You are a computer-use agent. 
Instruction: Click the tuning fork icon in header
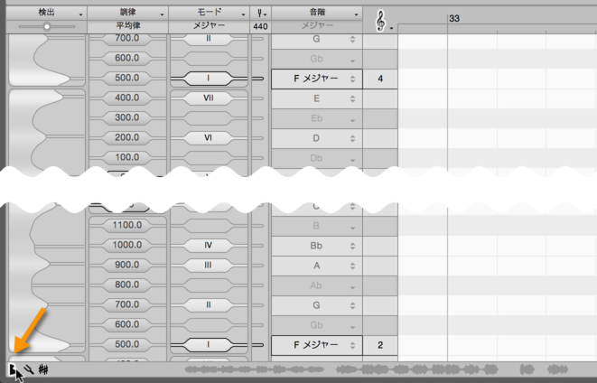coord(260,14)
